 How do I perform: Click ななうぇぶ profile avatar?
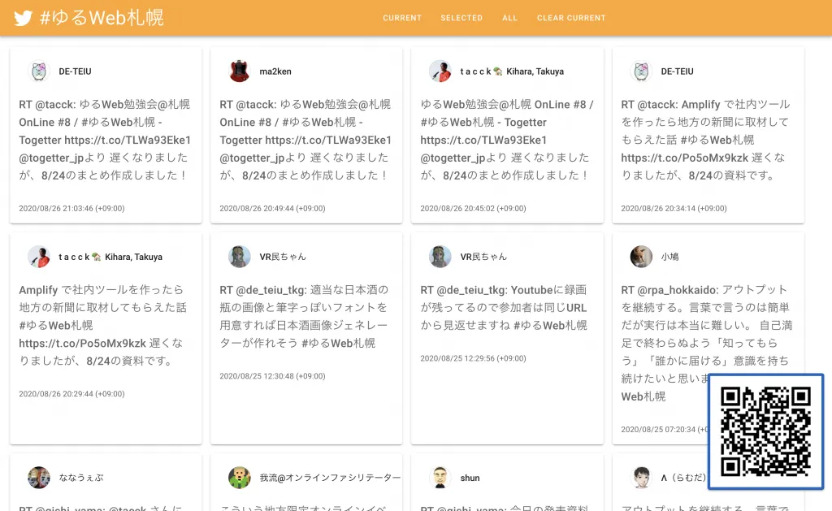[38, 478]
